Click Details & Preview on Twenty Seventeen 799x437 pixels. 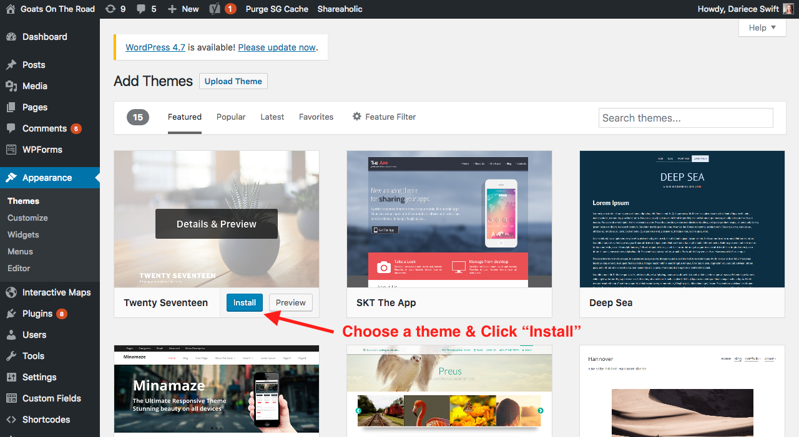(x=217, y=224)
